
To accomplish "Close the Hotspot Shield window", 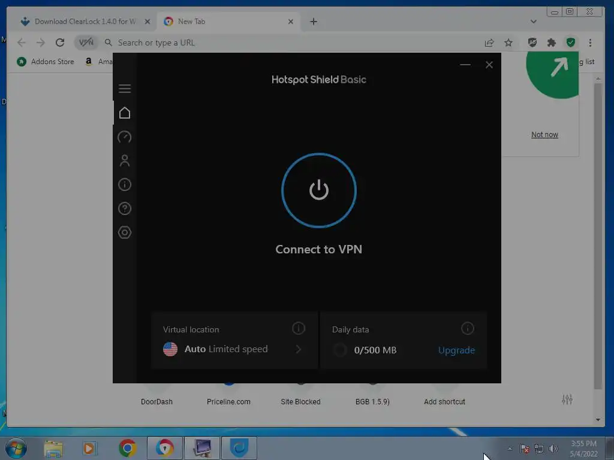I will [489, 65].
